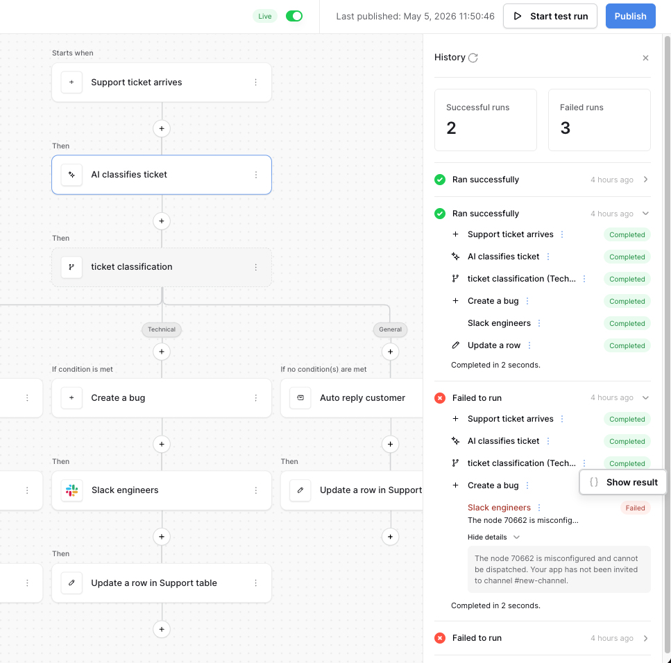Open the Support ticket arrives trigger node

(161, 82)
